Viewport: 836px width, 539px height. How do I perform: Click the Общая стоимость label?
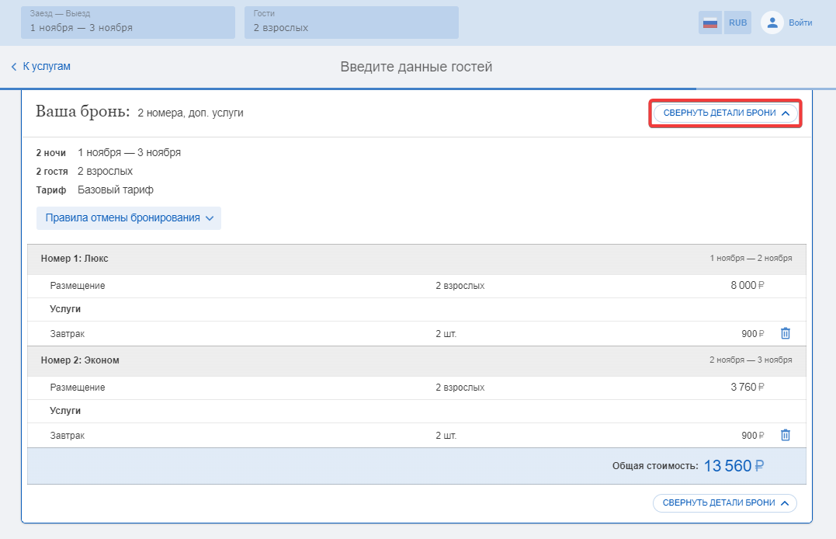coord(655,466)
